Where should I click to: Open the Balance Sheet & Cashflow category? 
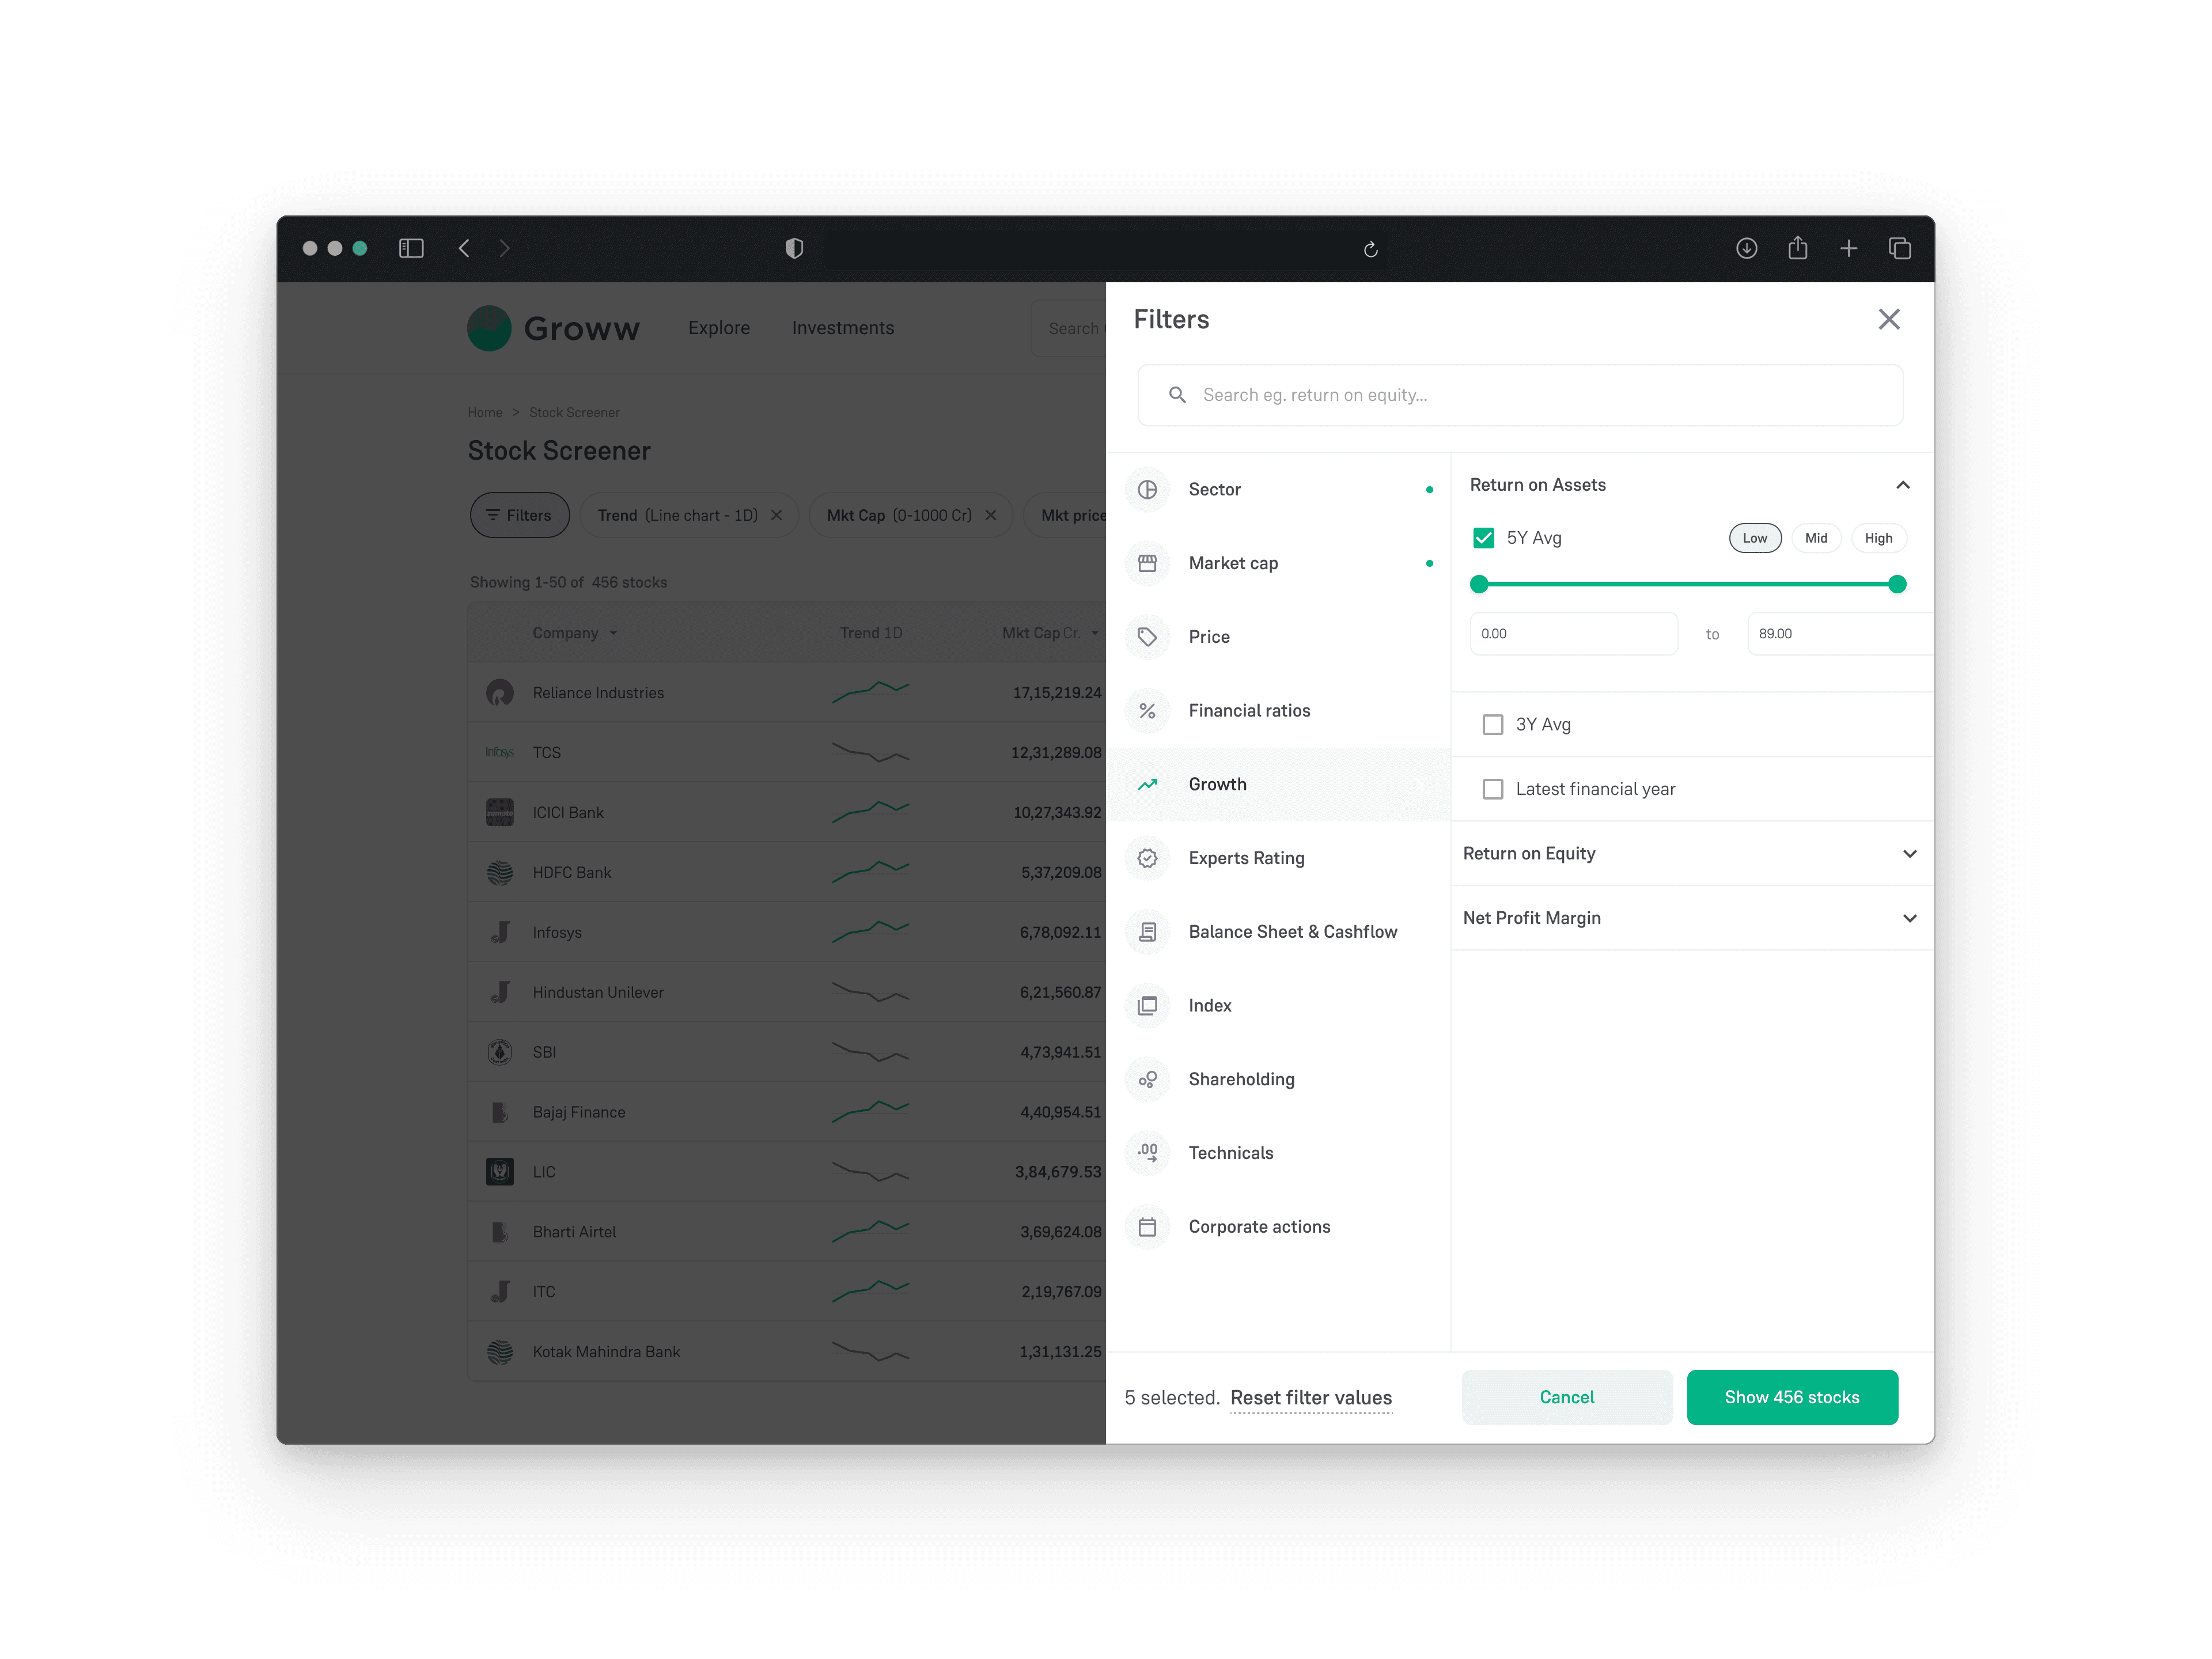pos(1292,932)
